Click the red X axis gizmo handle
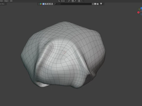Image resolution: width=142 pixels, height=106 pixels. 138,12
